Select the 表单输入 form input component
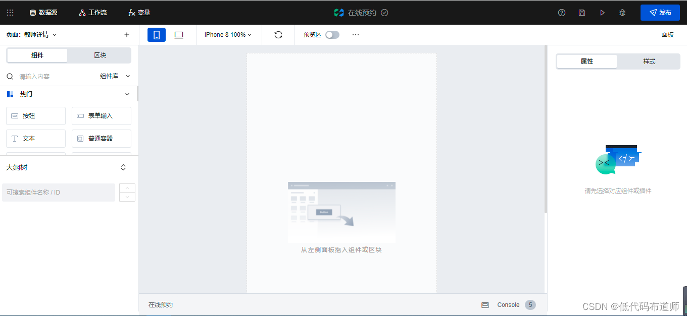Image resolution: width=687 pixels, height=316 pixels. pos(102,116)
